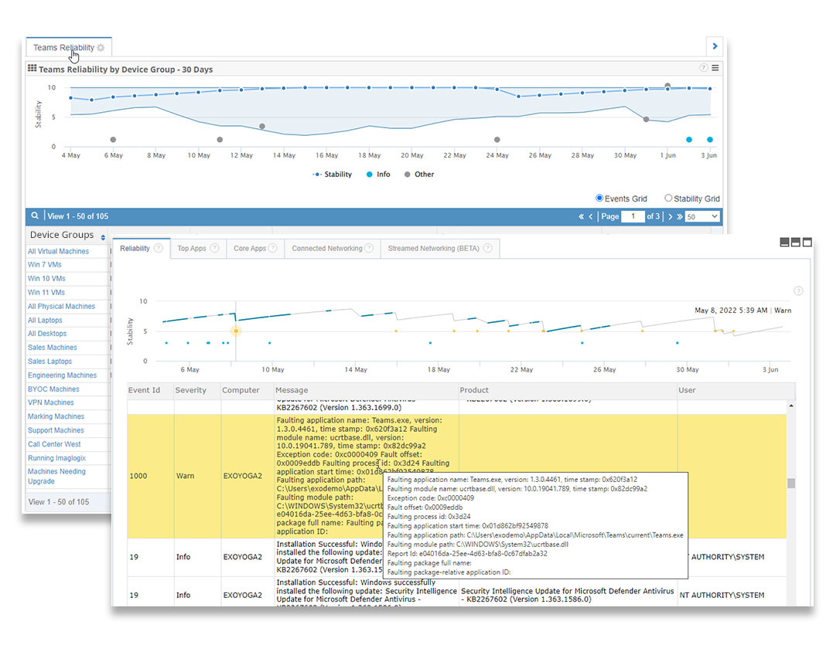Open Call Center West device group
833x645 pixels.
tap(54, 444)
